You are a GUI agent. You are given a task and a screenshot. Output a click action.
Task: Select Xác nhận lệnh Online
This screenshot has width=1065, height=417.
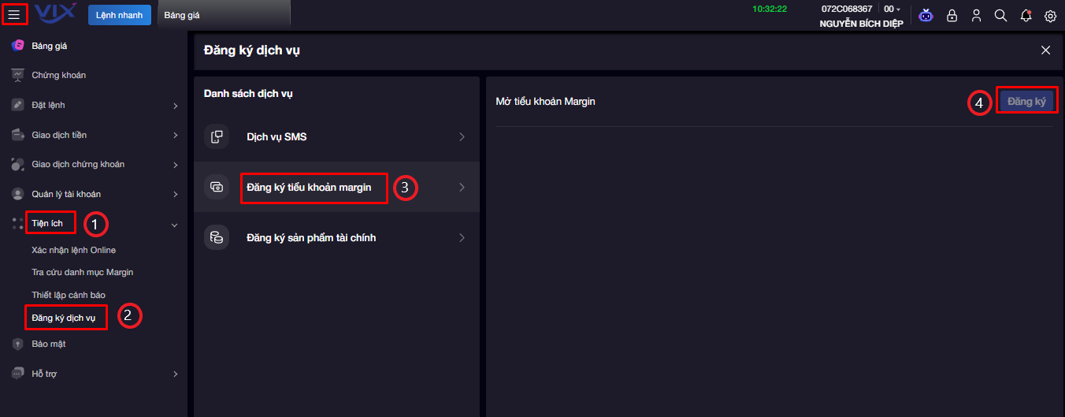click(73, 250)
